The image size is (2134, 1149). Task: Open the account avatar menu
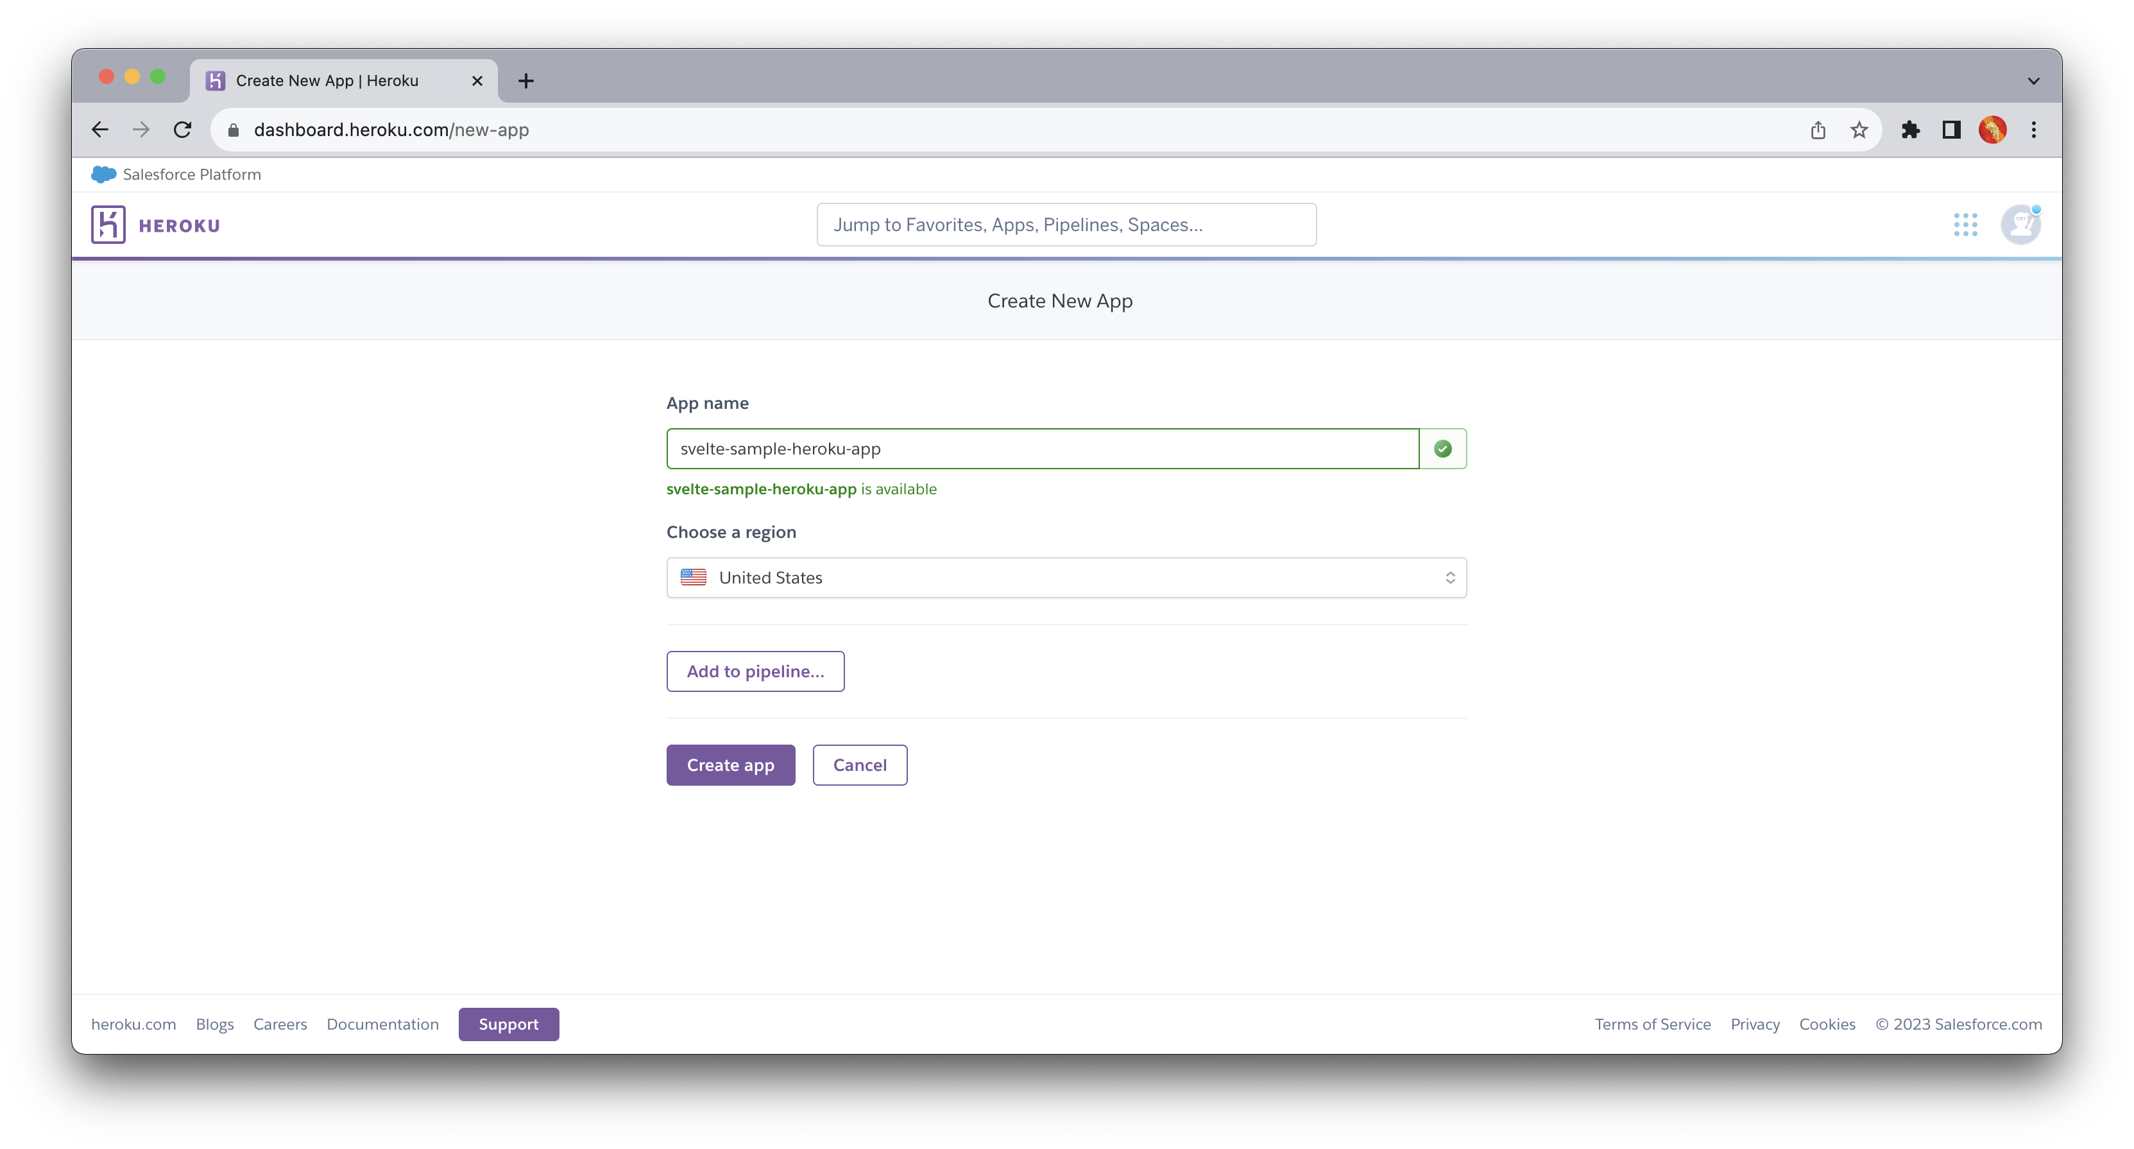pos(2020,225)
